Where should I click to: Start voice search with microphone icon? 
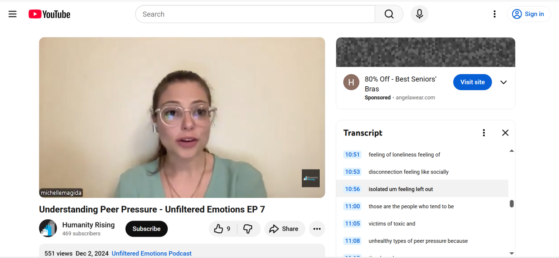coord(419,14)
